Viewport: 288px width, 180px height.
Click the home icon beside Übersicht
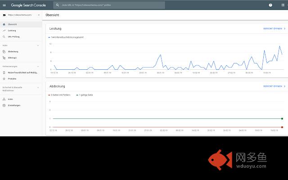click(4, 24)
